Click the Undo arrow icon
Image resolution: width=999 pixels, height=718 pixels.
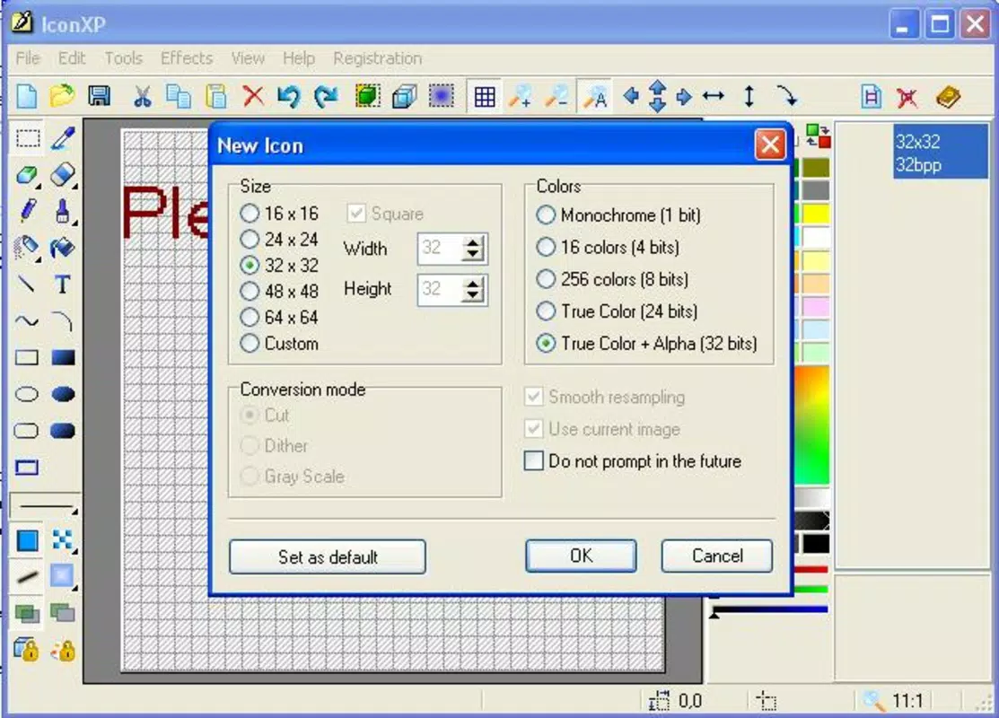[289, 97]
